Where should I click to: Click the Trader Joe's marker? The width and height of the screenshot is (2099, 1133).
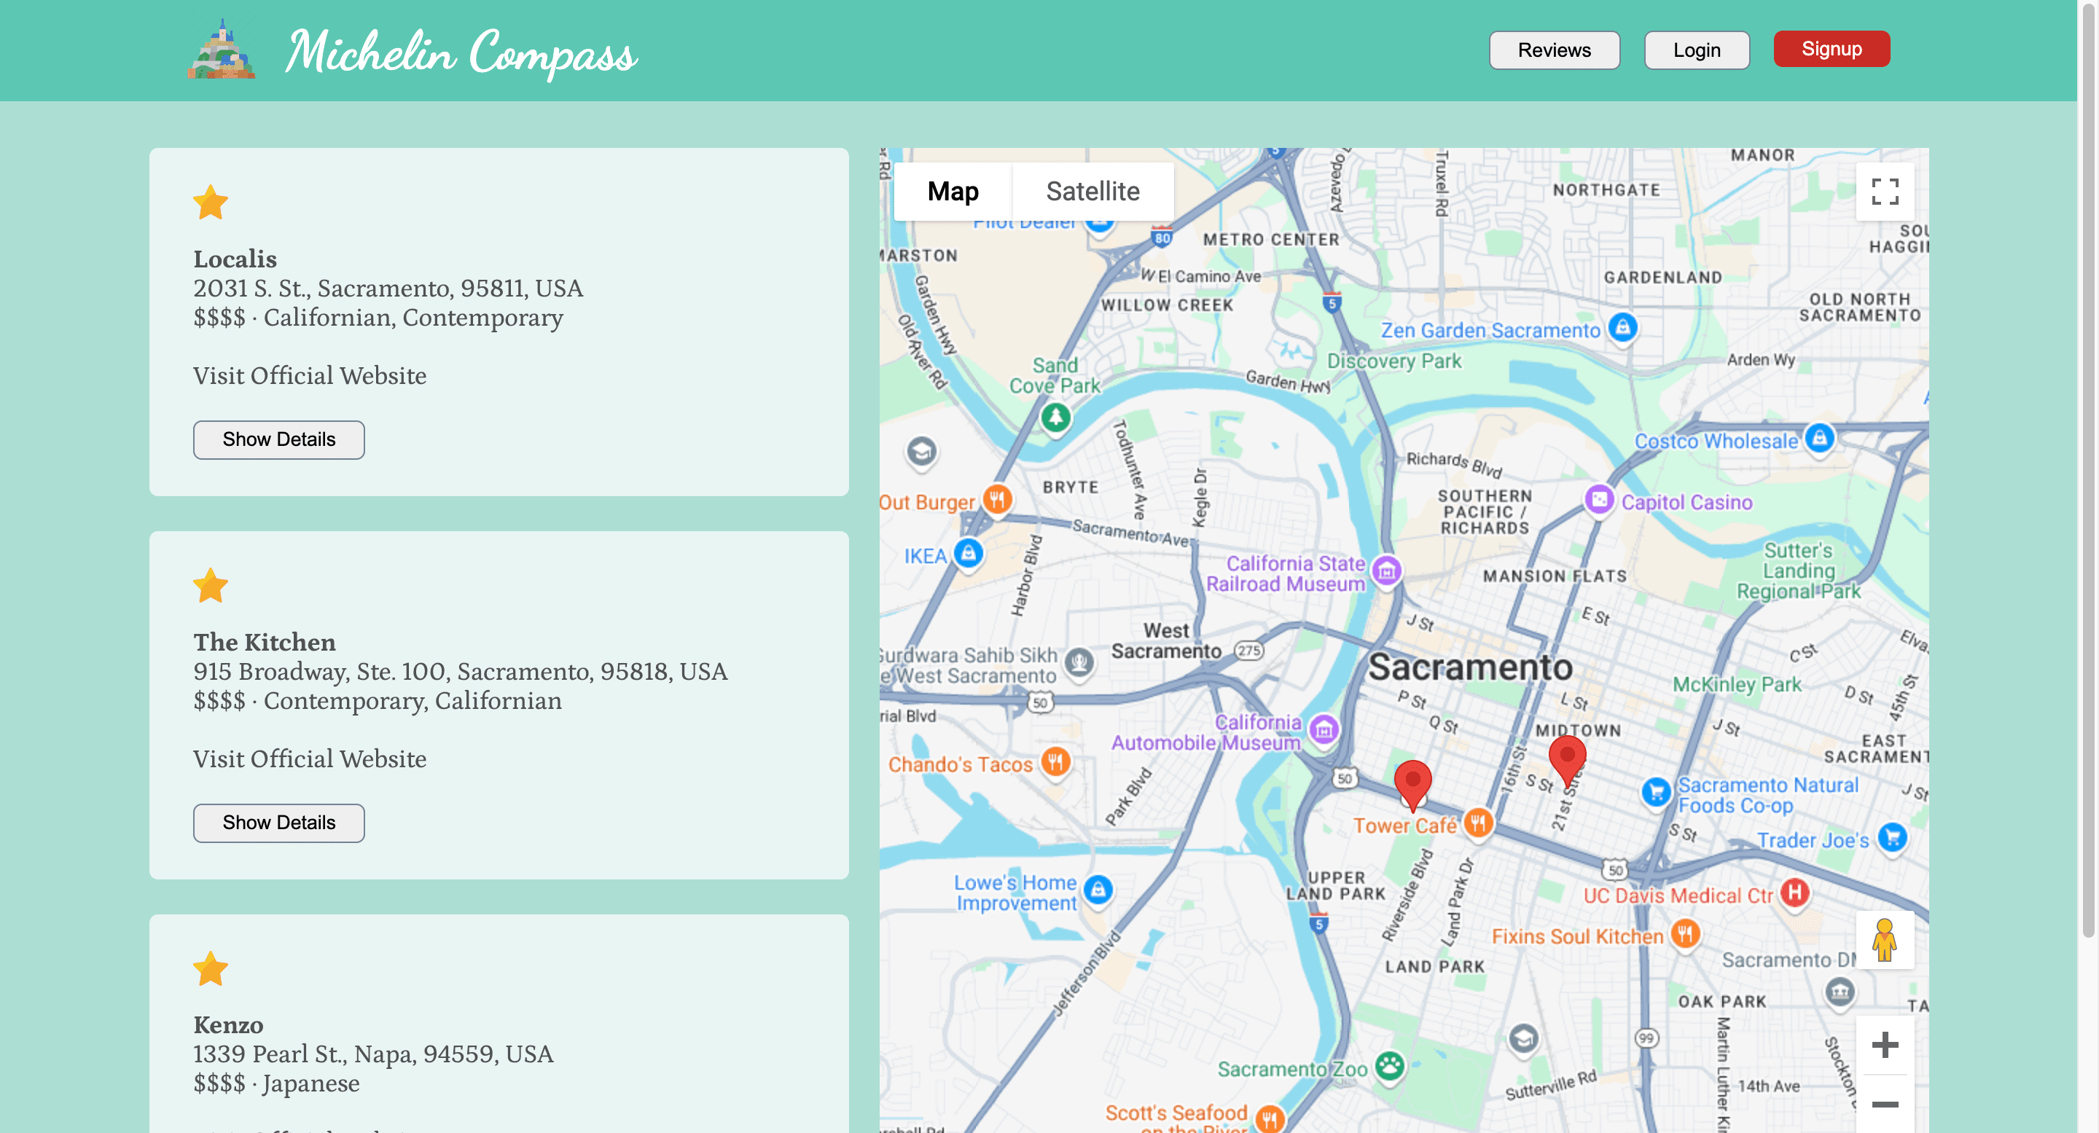tap(1892, 838)
